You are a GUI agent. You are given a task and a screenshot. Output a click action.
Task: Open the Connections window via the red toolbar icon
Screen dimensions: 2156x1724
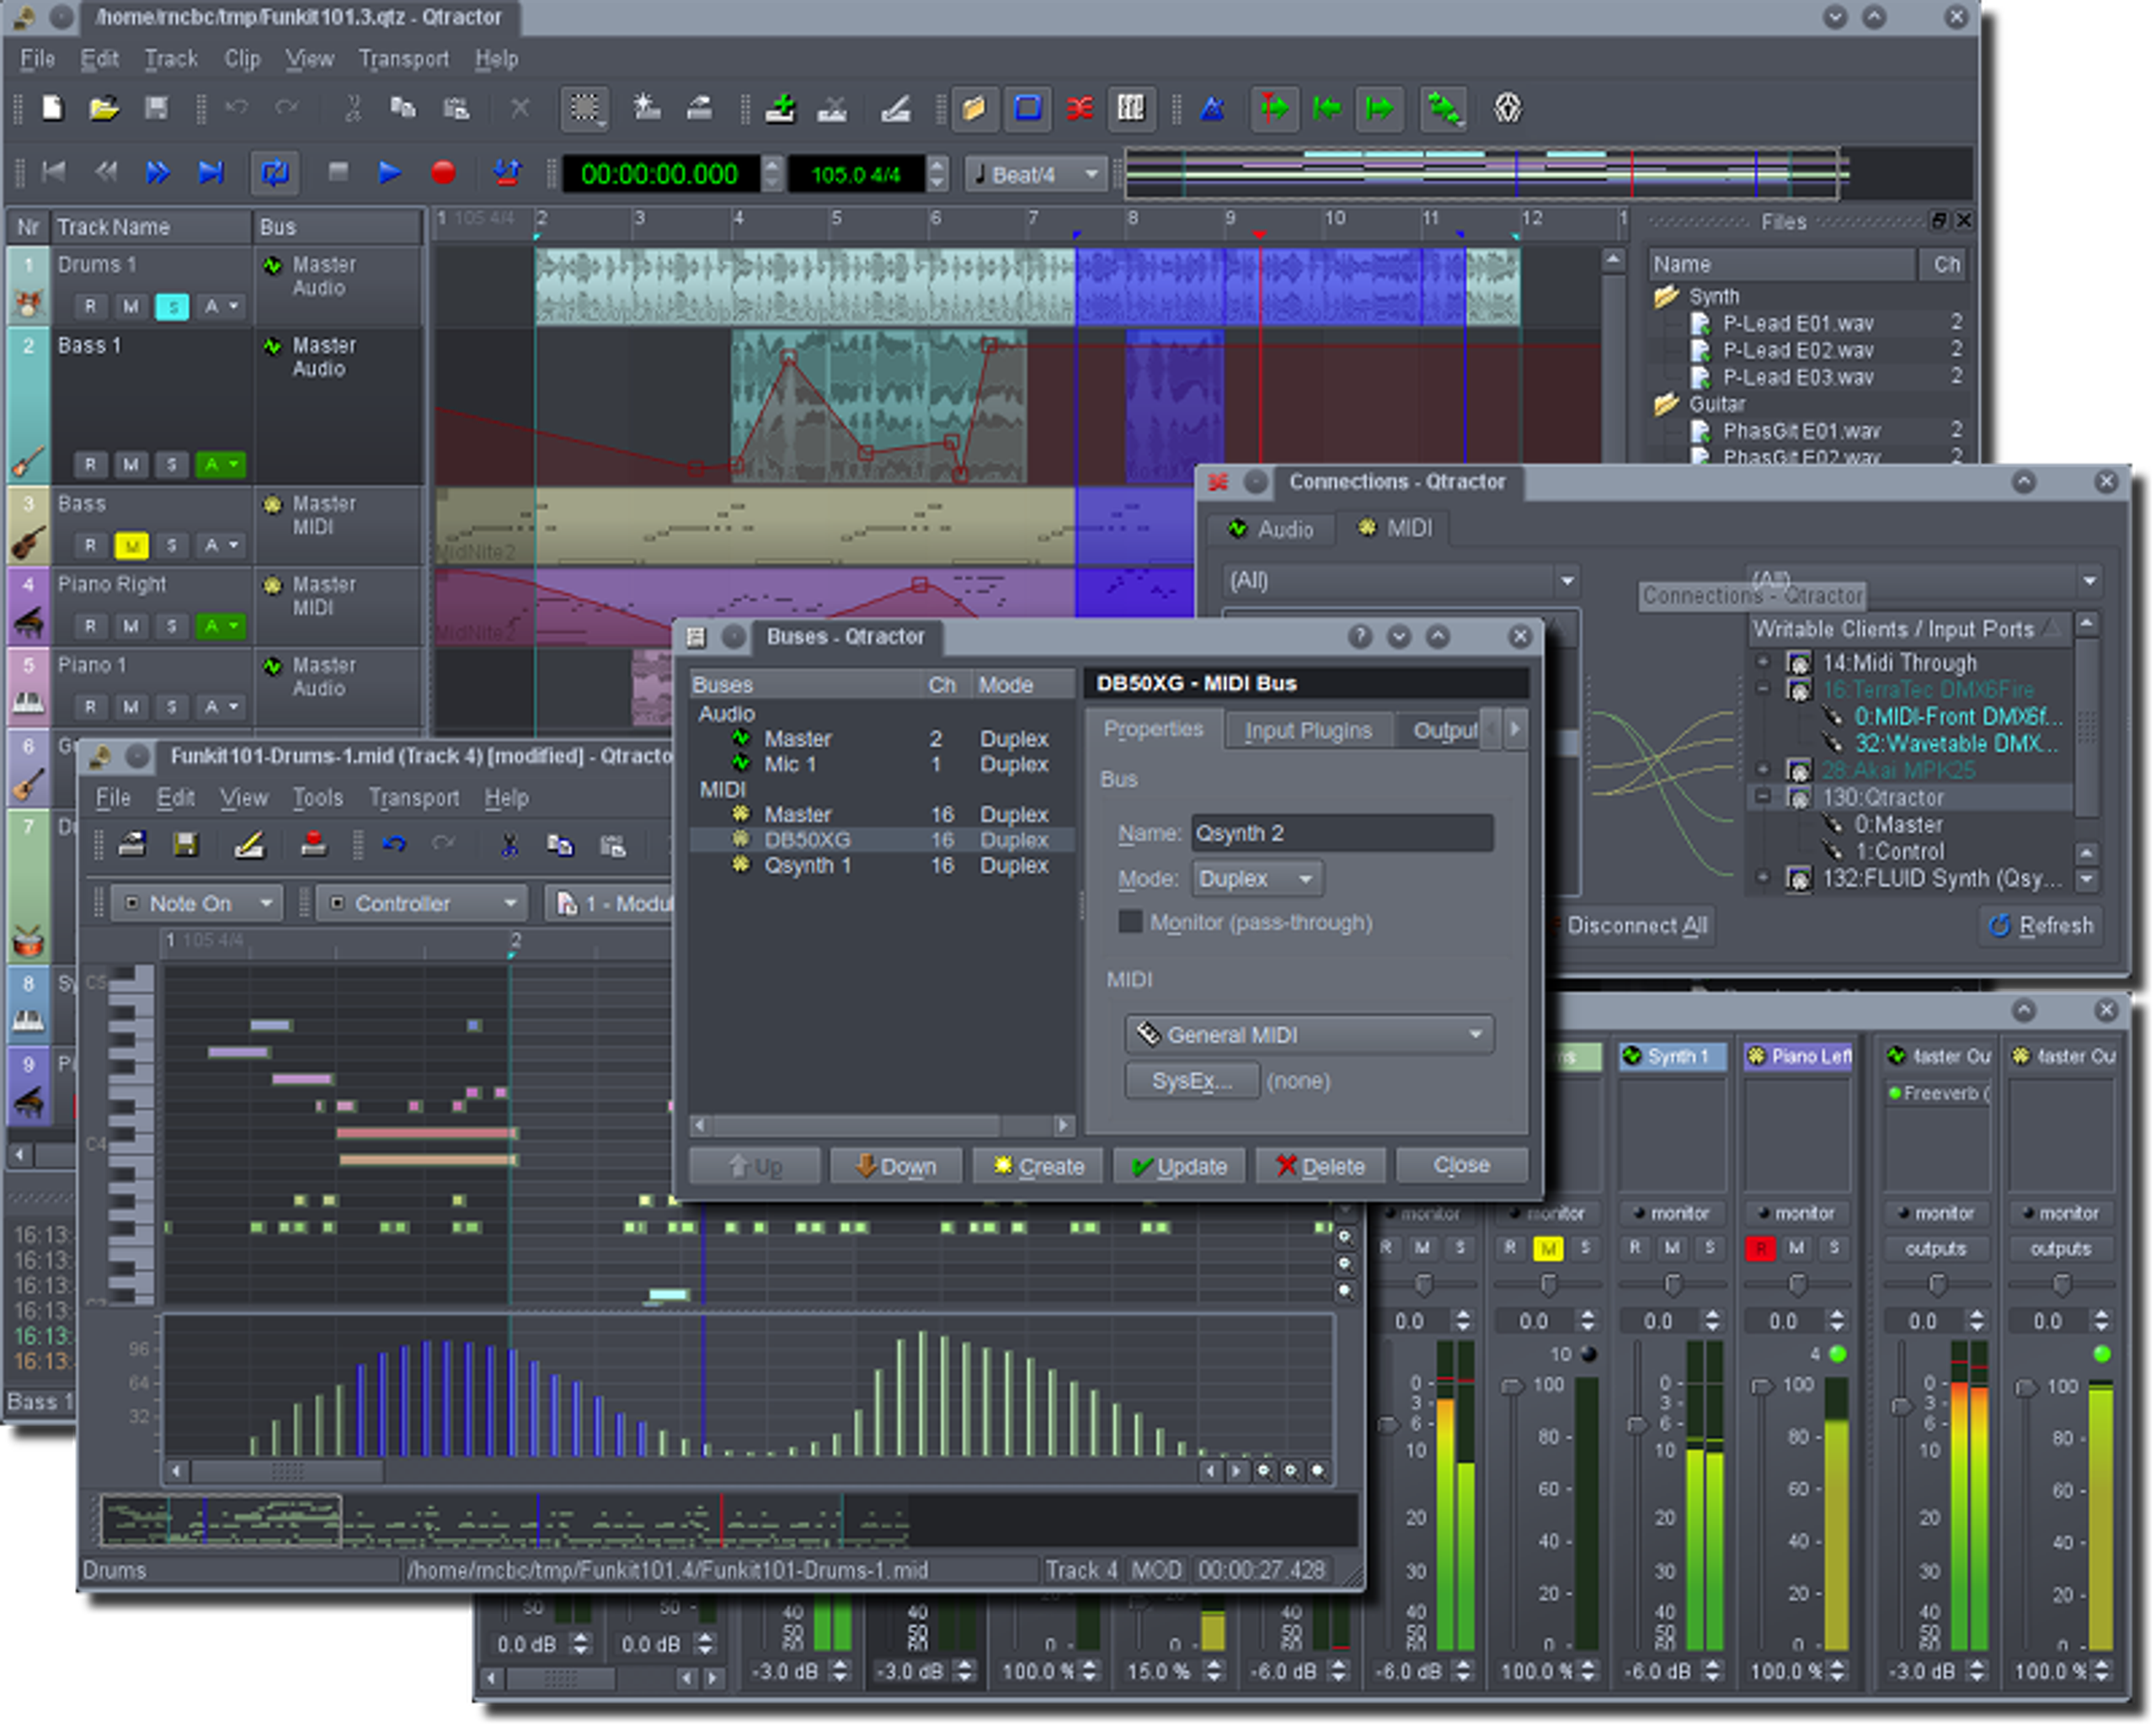[1079, 109]
